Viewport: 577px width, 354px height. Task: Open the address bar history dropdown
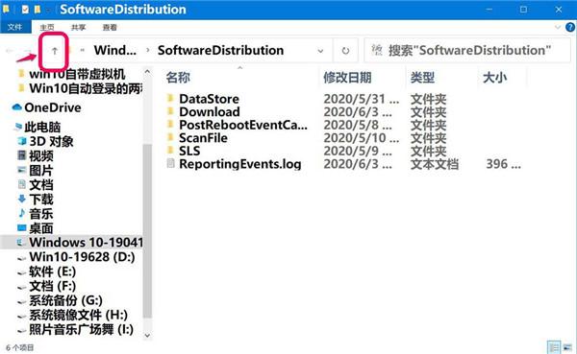(x=320, y=51)
